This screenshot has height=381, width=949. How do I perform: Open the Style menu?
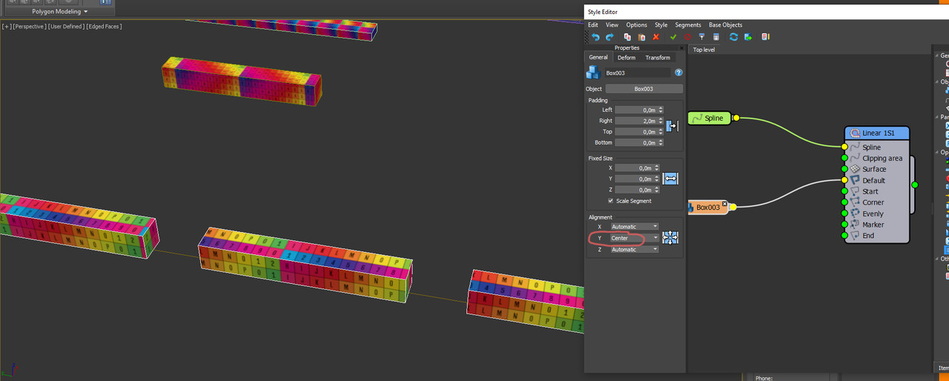coord(661,25)
